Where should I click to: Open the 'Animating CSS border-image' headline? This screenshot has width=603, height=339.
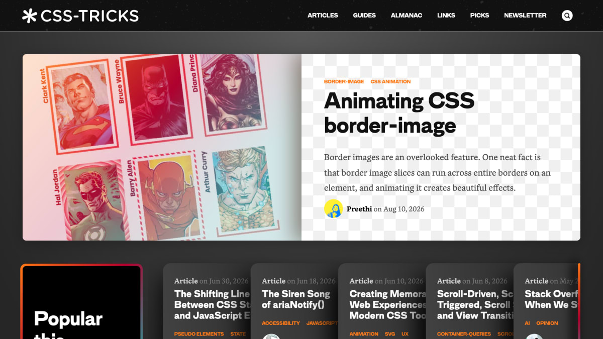pyautogui.click(x=399, y=113)
